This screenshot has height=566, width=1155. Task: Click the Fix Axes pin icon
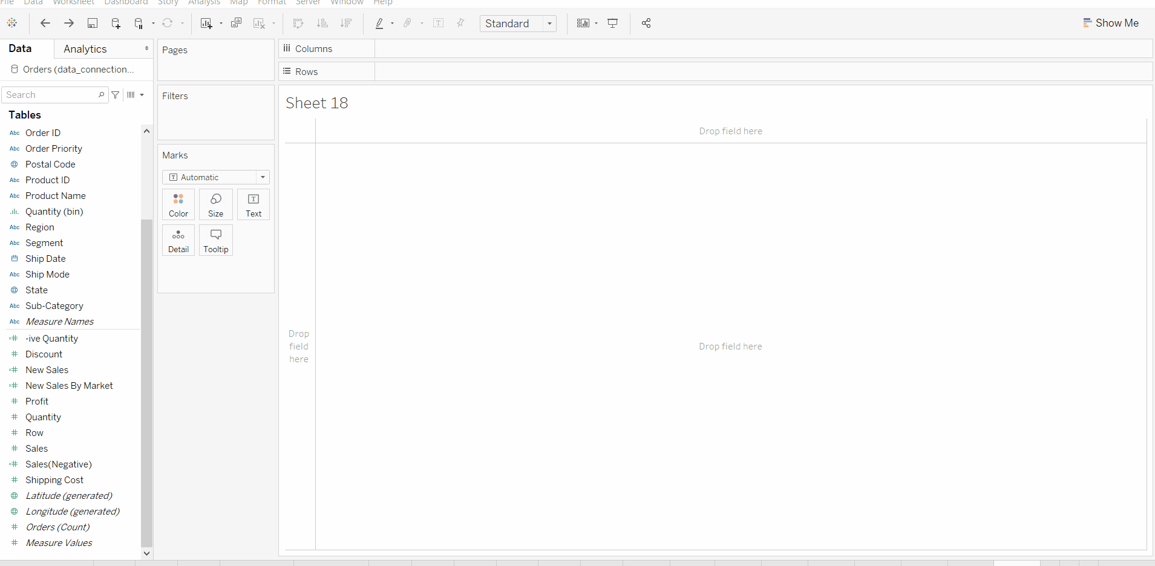460,23
